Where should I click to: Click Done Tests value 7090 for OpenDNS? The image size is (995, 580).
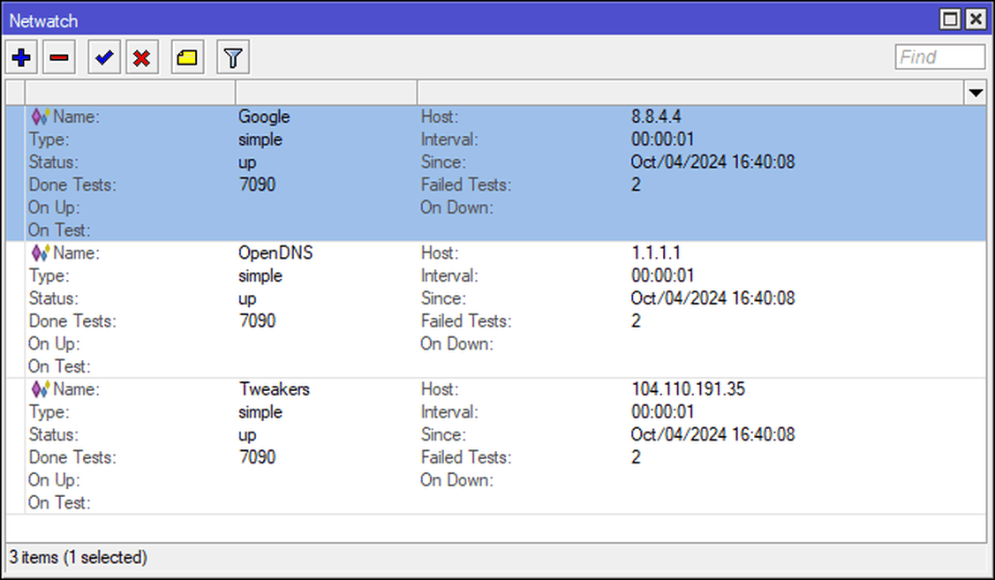[x=257, y=321]
